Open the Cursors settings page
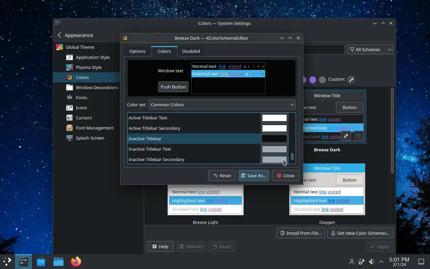 click(x=86, y=118)
